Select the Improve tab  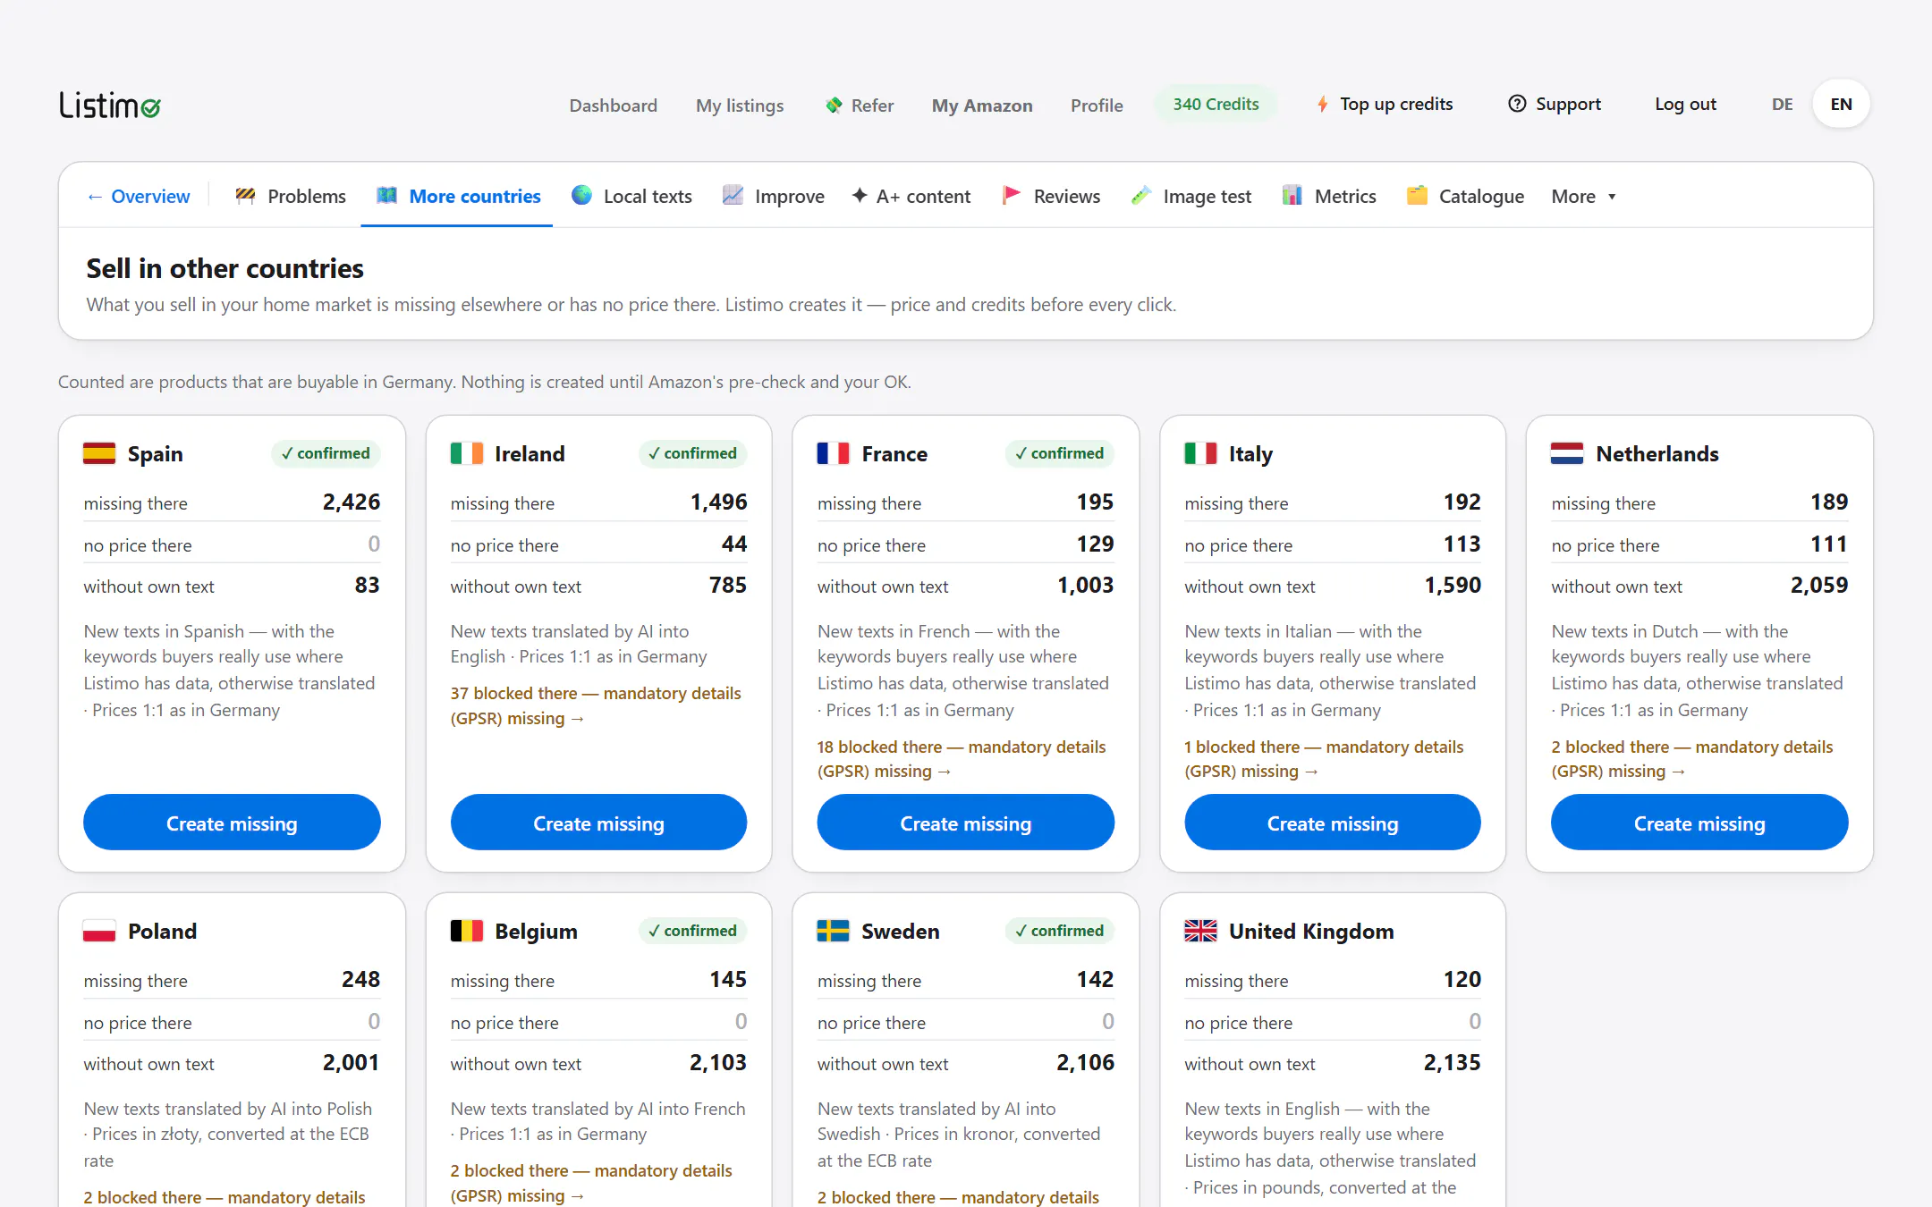[x=774, y=196]
